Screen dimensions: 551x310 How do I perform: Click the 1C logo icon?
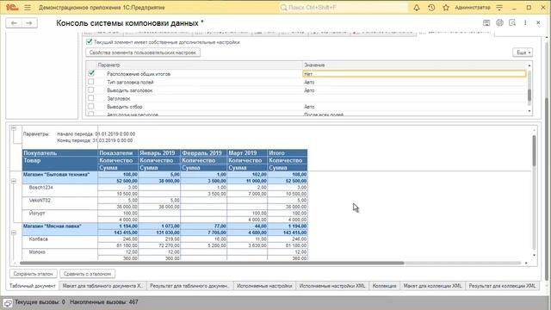(12, 8)
